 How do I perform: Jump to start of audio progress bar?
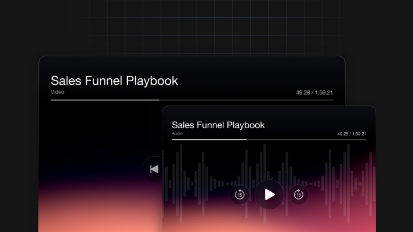coord(173,139)
